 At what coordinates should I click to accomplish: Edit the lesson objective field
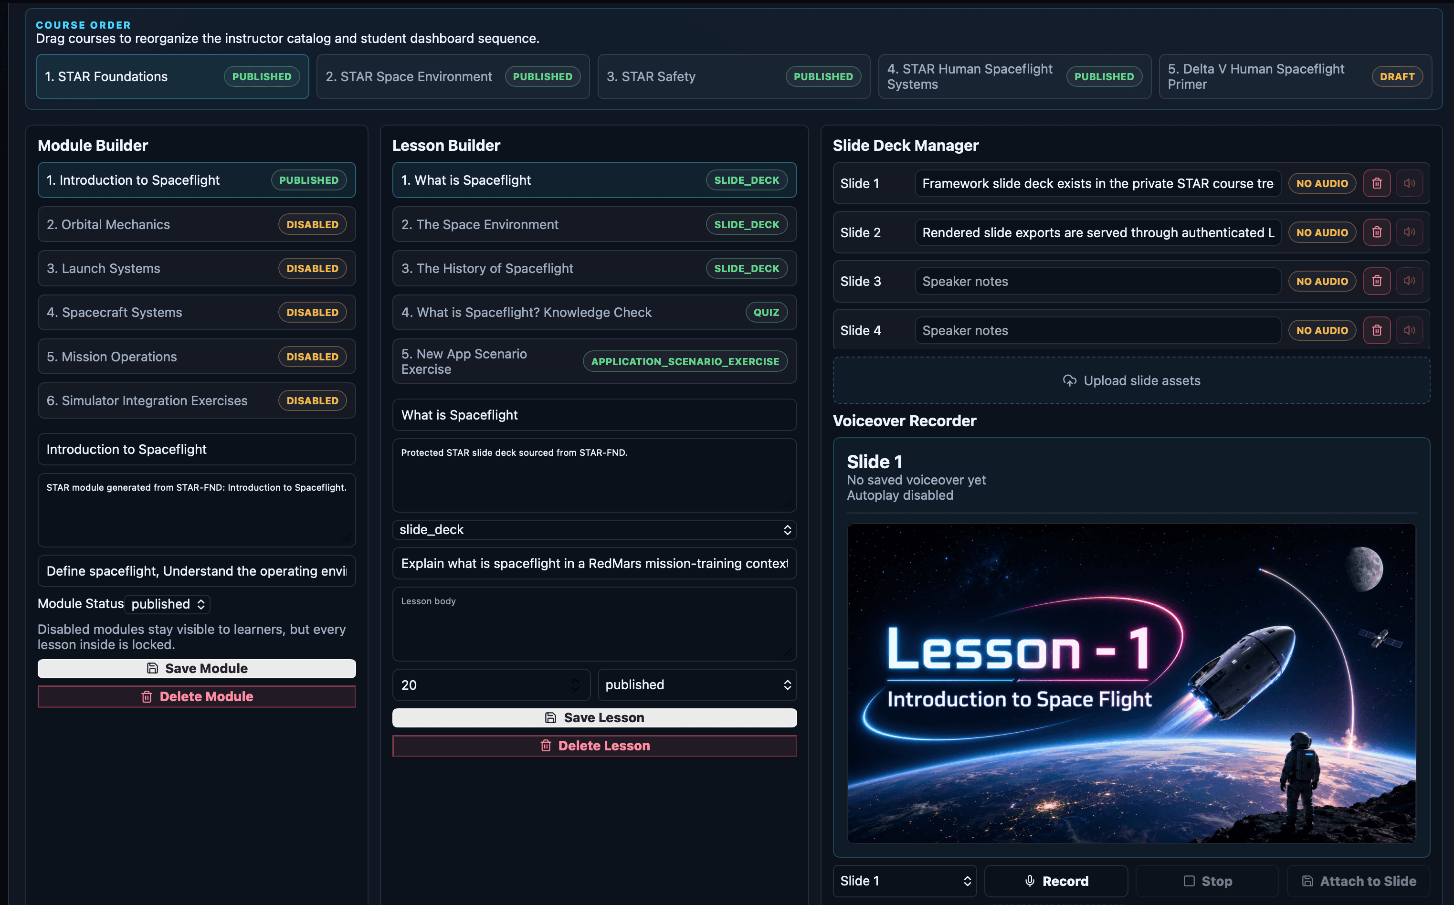coord(594,563)
